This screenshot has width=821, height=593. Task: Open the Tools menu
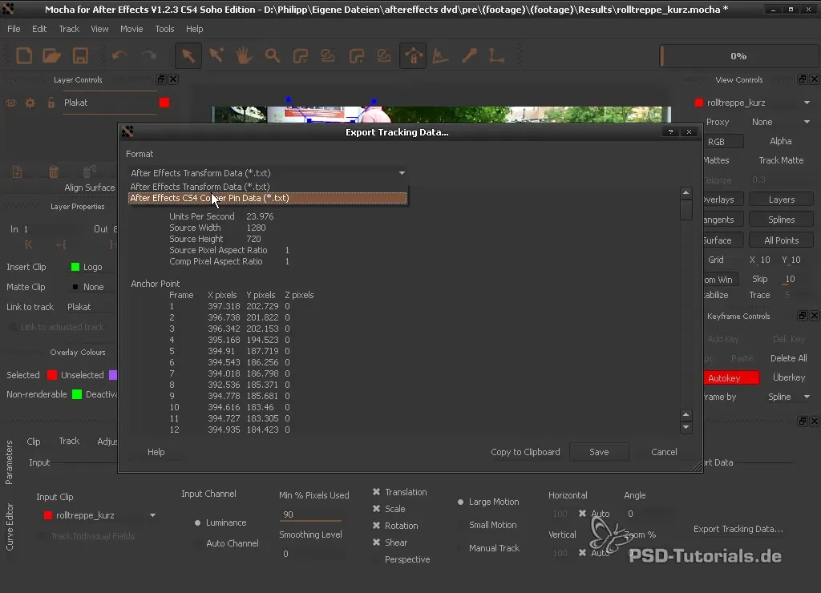point(164,29)
